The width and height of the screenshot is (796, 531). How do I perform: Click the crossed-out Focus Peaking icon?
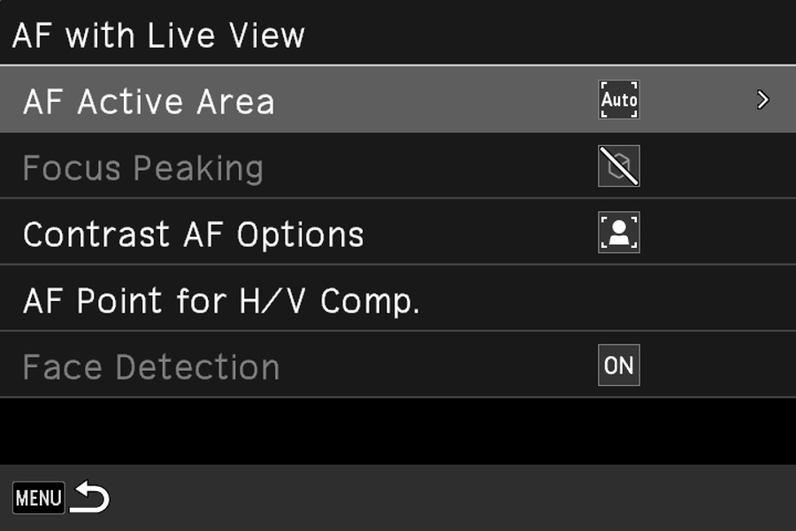[619, 166]
